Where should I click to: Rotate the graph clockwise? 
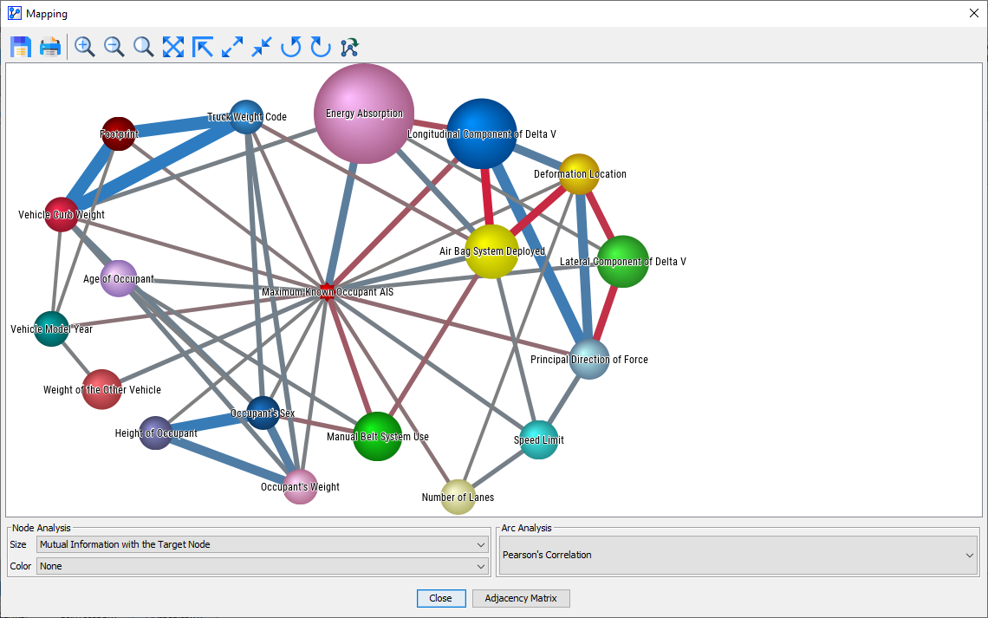click(x=321, y=47)
